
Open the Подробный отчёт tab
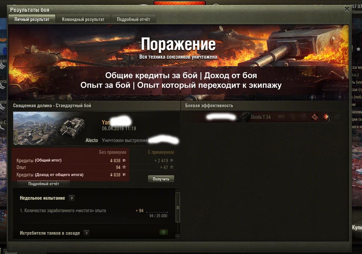[x=133, y=19]
